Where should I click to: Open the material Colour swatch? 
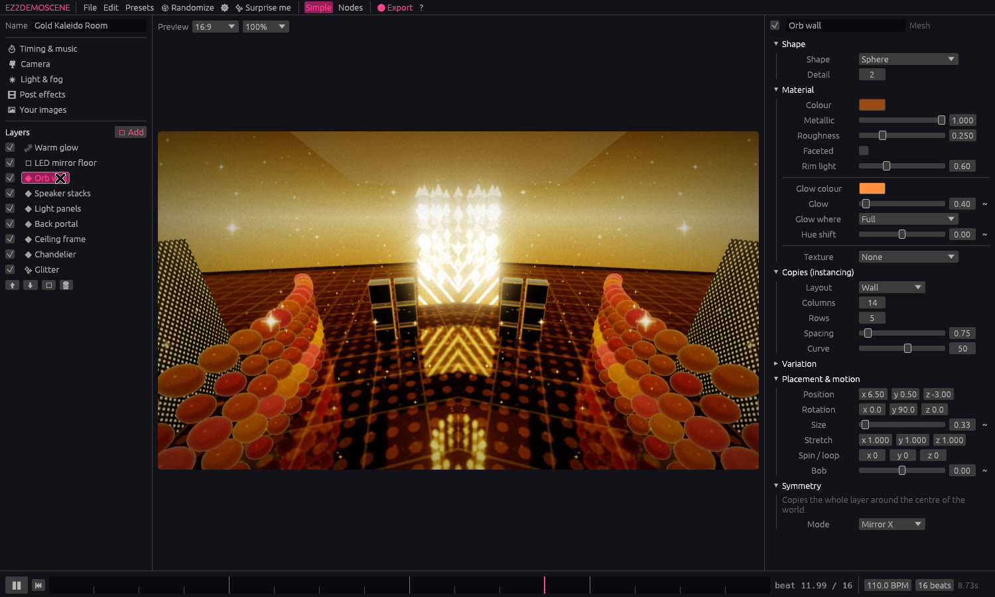(872, 105)
